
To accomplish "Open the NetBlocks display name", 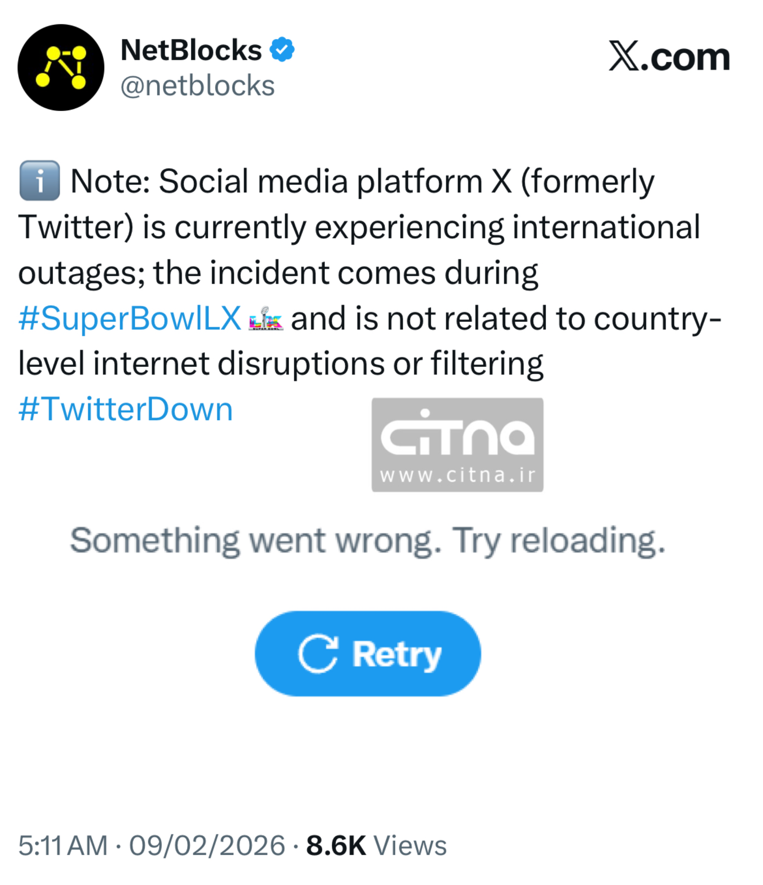I will 191,50.
